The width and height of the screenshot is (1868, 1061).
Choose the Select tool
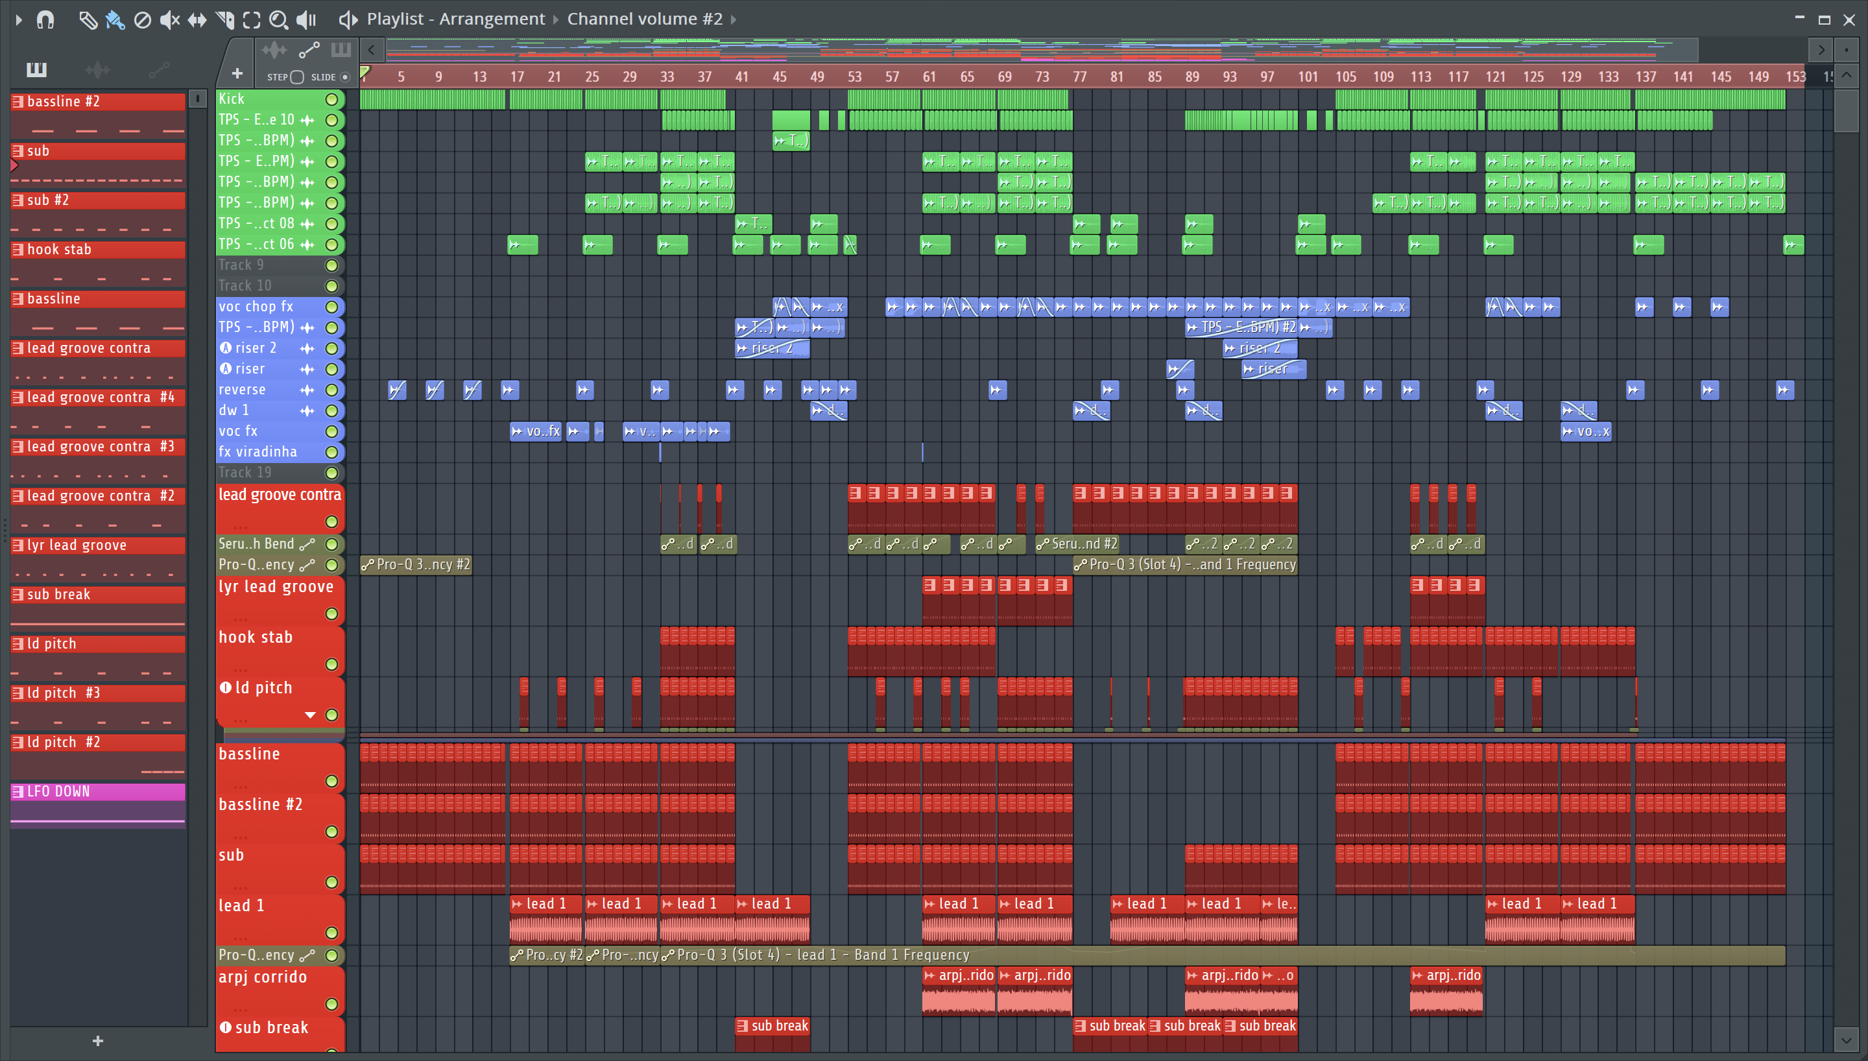pyautogui.click(x=252, y=19)
